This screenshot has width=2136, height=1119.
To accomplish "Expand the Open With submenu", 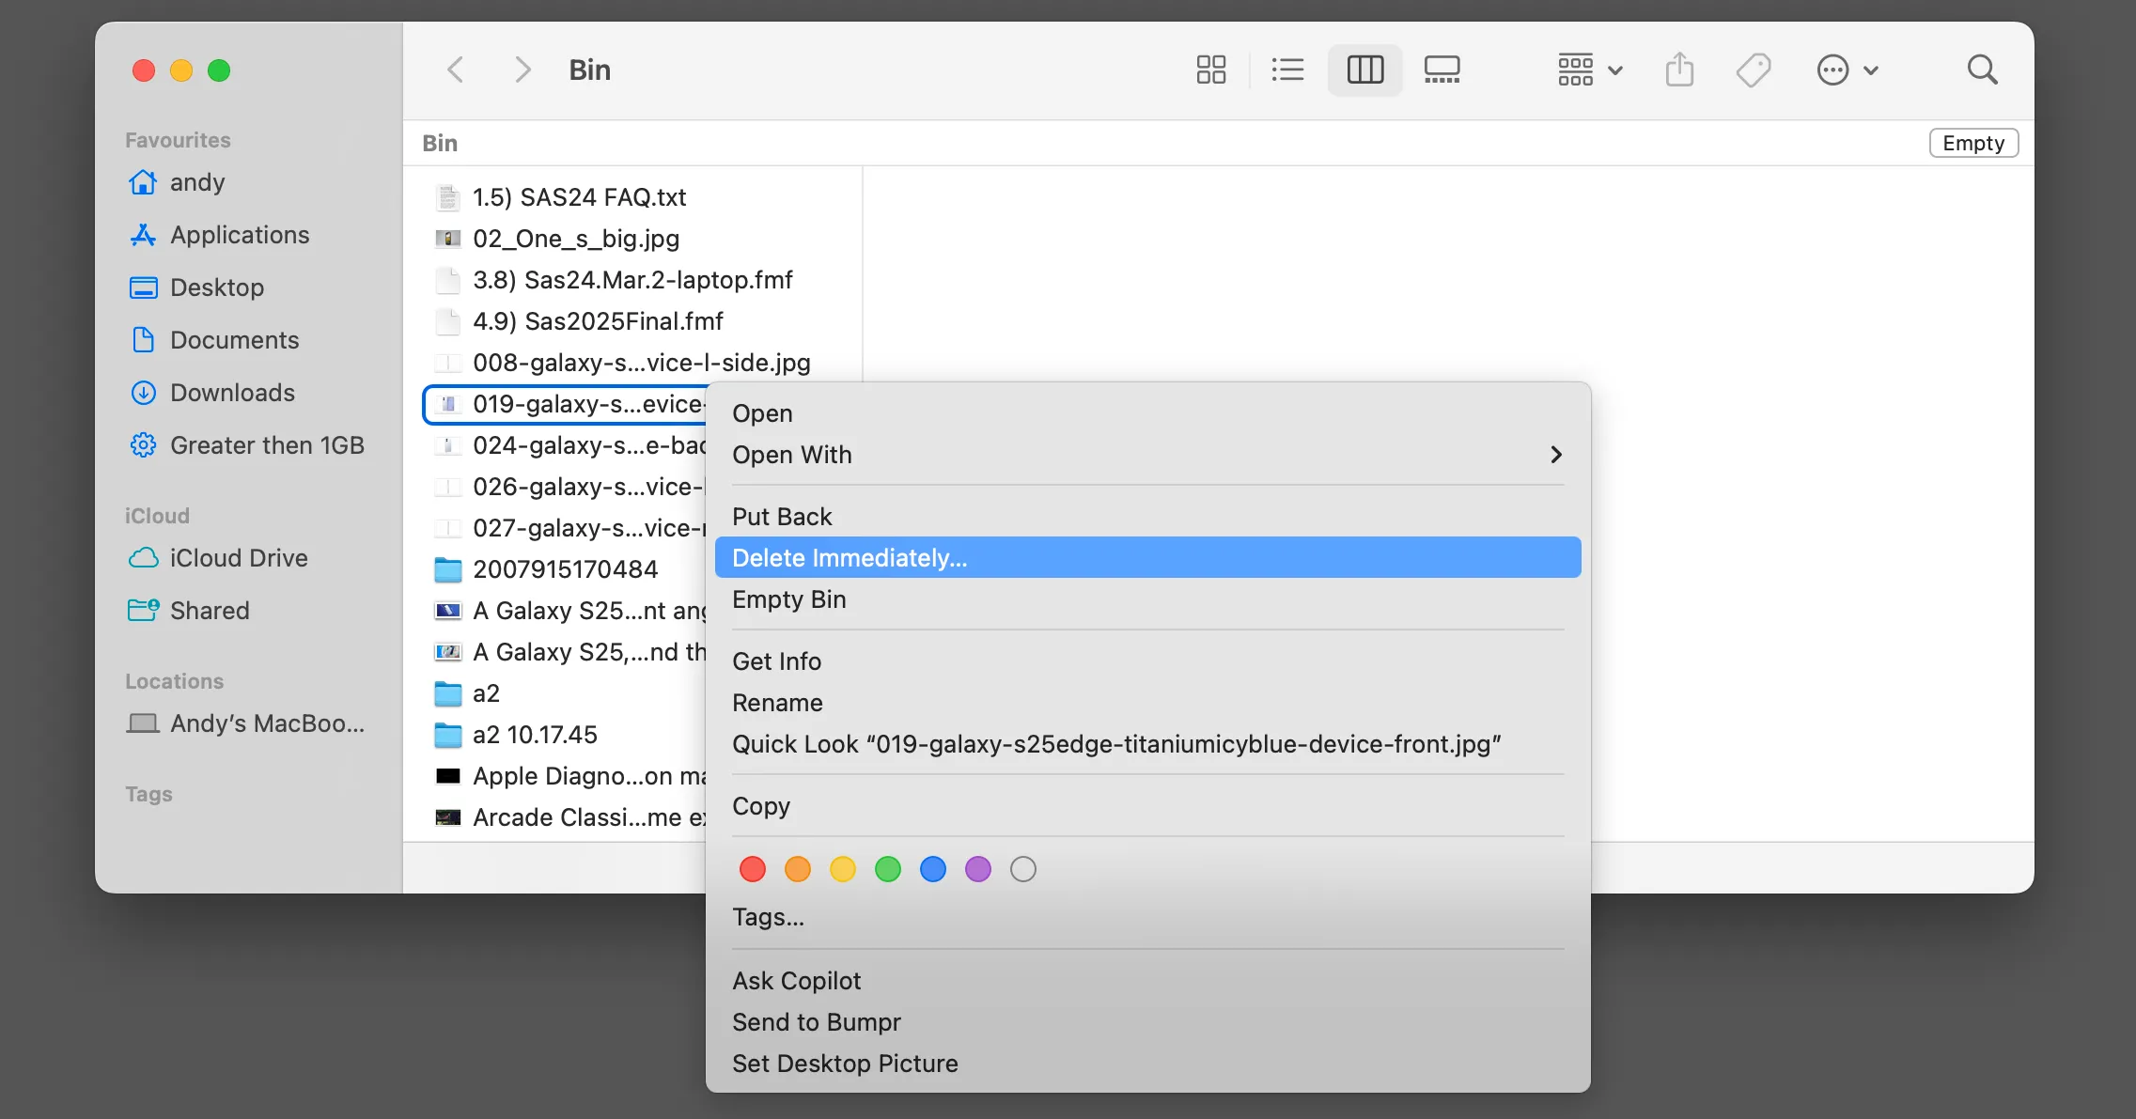I will point(1146,455).
